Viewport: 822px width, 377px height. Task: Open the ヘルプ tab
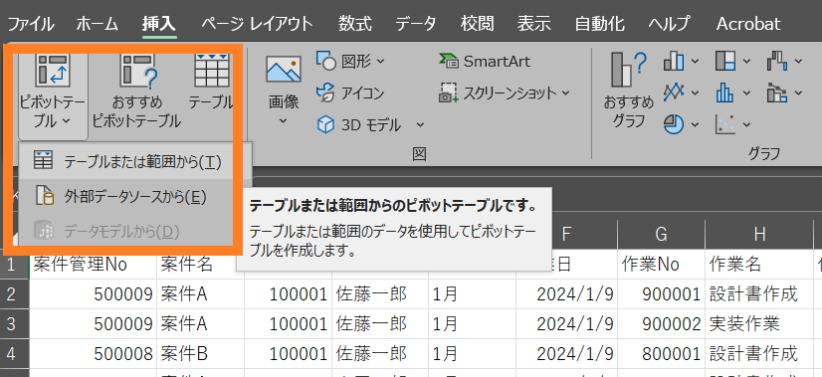[x=669, y=24]
